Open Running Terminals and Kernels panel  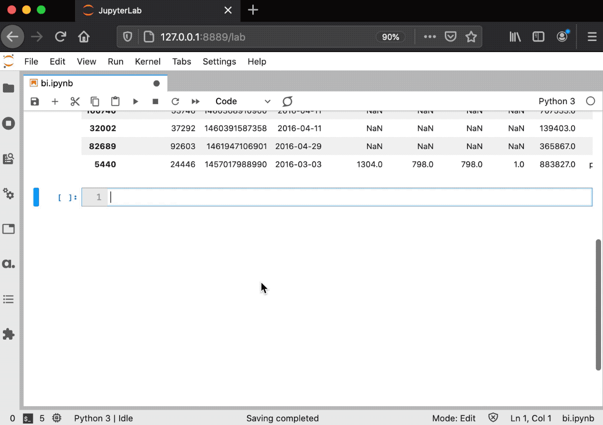9,123
